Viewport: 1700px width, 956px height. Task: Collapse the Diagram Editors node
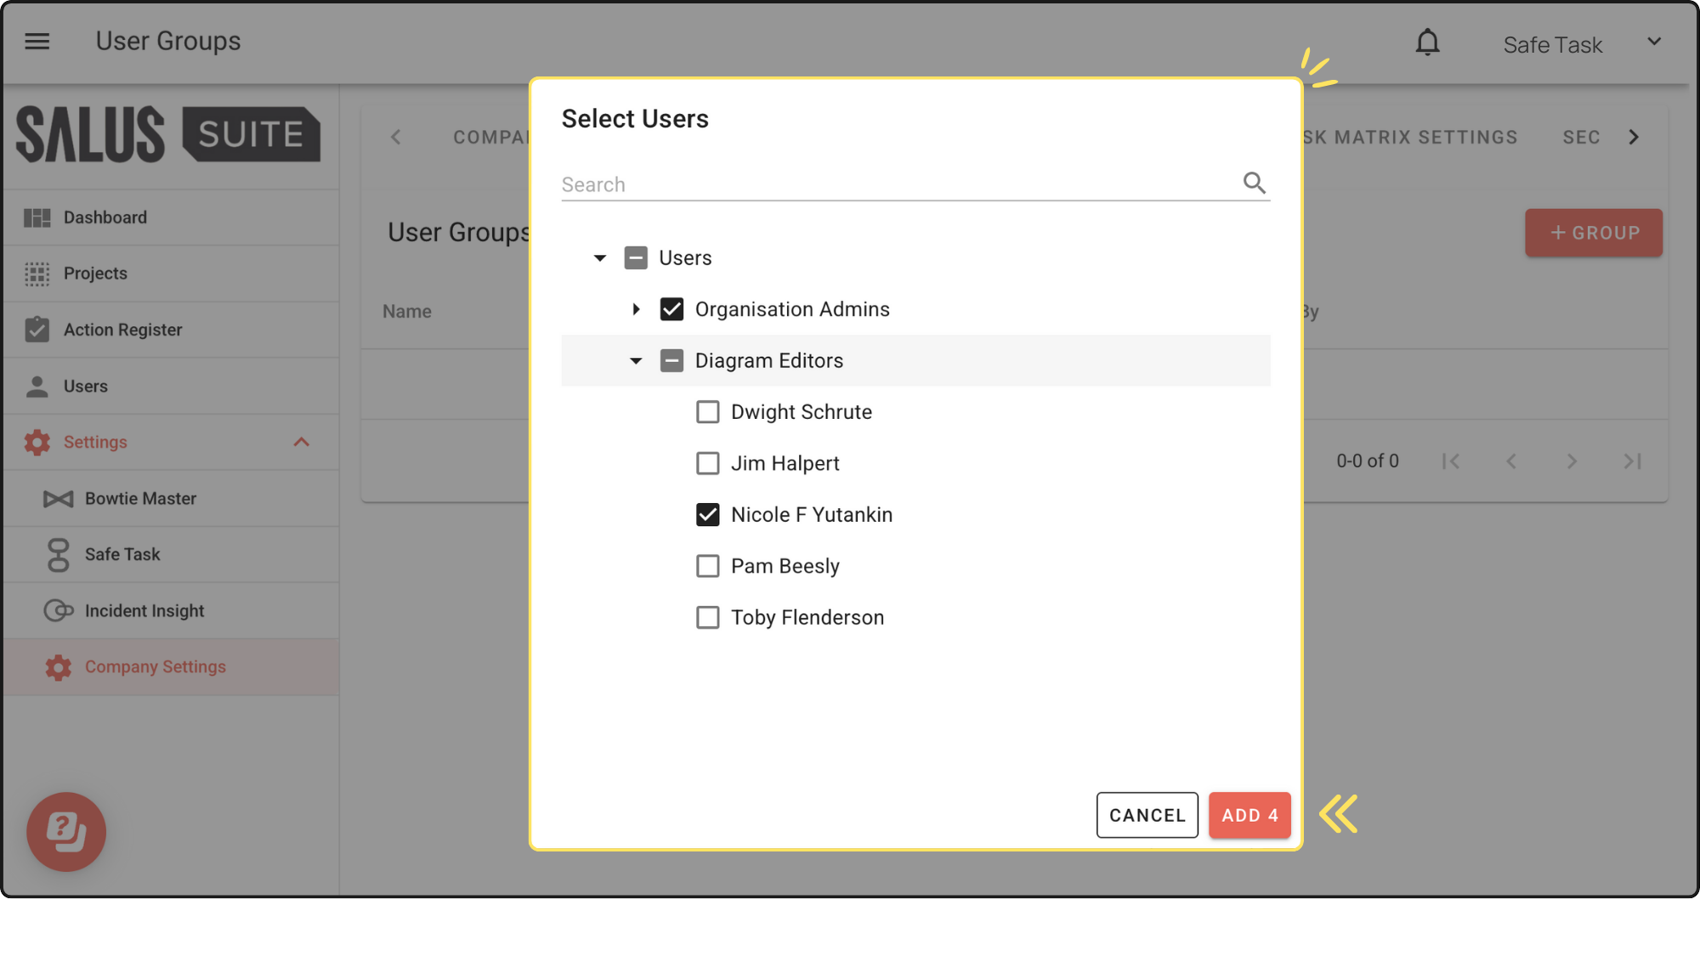(x=636, y=361)
